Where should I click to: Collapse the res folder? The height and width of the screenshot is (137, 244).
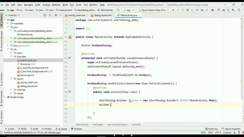(x=8, y=49)
